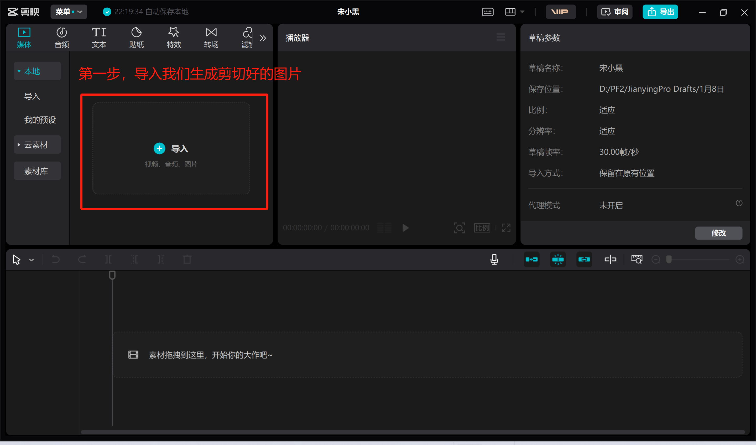Expand more tabs with double-chevron arrow
Image resolution: width=756 pixels, height=445 pixels.
click(x=263, y=38)
